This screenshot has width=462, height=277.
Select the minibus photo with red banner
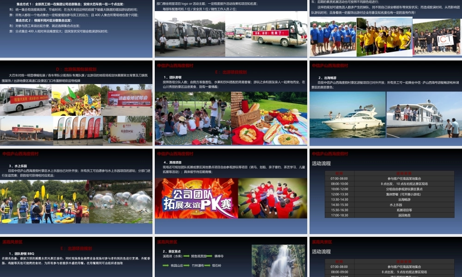(266, 34)
